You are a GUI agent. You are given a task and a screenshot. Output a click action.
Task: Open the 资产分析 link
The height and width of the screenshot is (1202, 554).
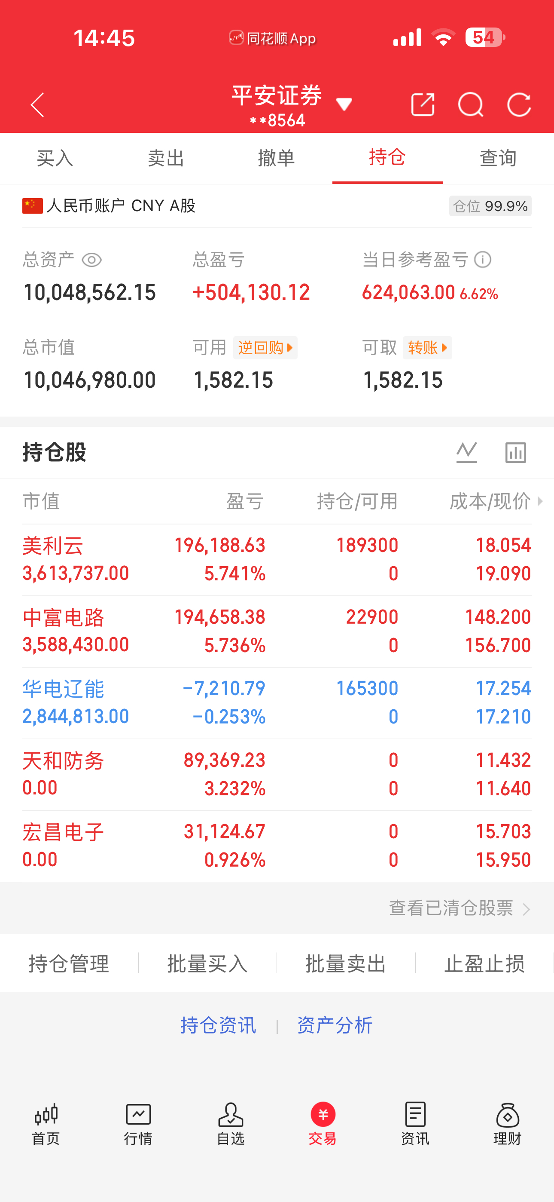point(335,1025)
